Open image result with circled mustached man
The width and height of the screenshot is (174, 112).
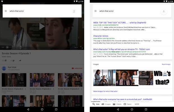[x=127, y=78]
